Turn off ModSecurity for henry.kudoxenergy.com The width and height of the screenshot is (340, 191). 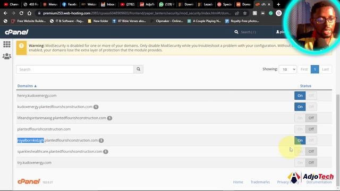(x=311, y=95)
